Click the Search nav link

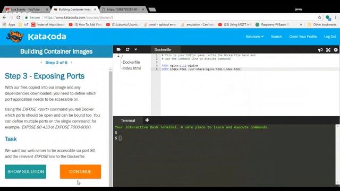[276, 37]
